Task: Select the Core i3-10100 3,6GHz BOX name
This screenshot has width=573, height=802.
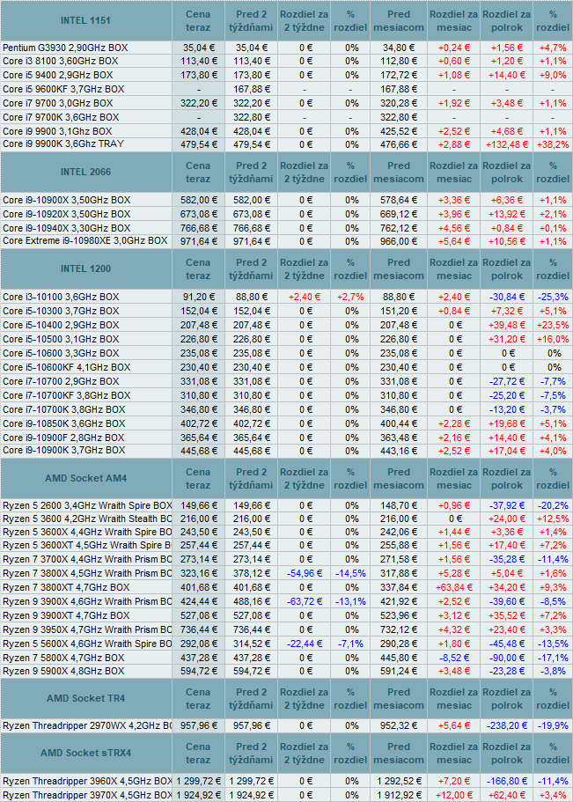Action: [61, 297]
